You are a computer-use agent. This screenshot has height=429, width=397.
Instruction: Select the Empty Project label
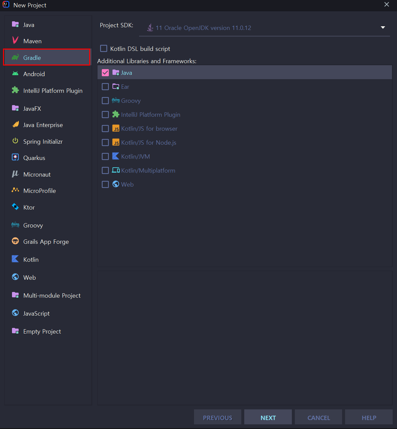pos(42,331)
